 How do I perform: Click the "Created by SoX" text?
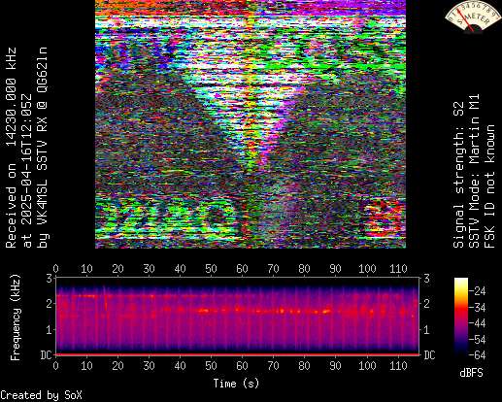[41, 395]
